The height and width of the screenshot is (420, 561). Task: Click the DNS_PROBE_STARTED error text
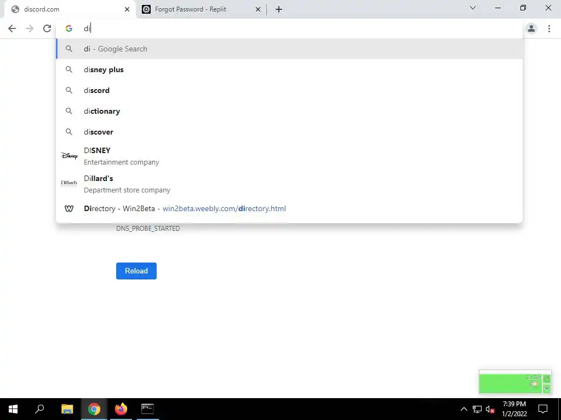click(x=148, y=229)
